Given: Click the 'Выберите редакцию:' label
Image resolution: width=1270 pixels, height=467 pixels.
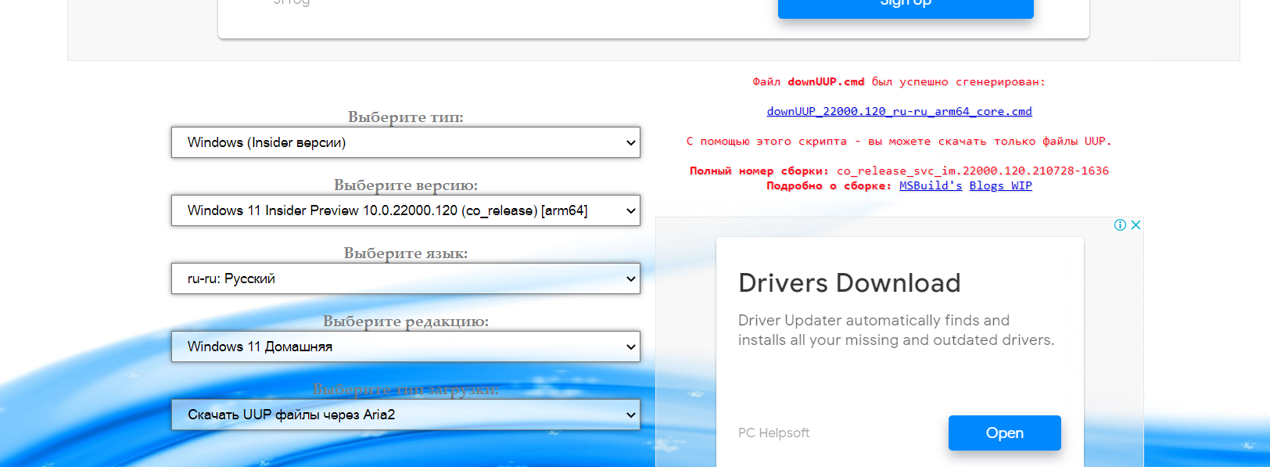Looking at the screenshot, I should pyautogui.click(x=405, y=321).
